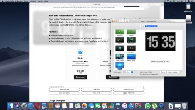Click flip clock 15 35 preview
The image size is (195, 110).
[x=161, y=42]
